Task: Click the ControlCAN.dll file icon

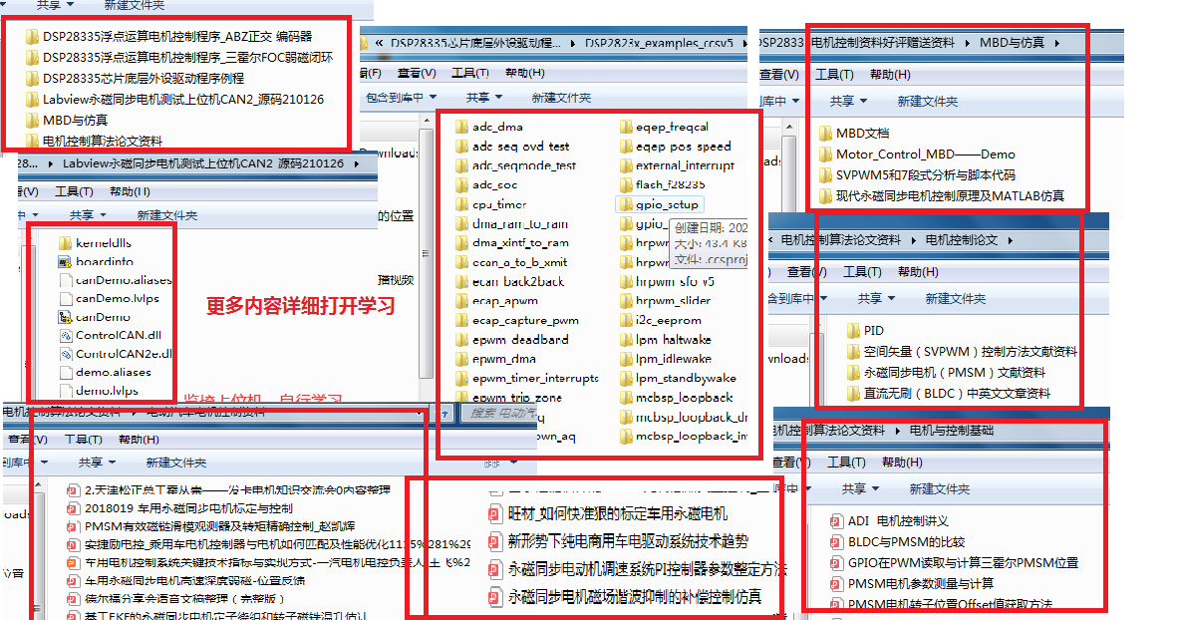Action: pyautogui.click(x=66, y=335)
